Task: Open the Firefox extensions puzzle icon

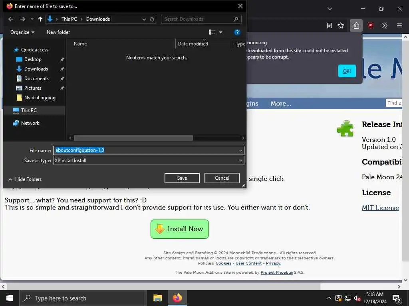Action: (356, 25)
